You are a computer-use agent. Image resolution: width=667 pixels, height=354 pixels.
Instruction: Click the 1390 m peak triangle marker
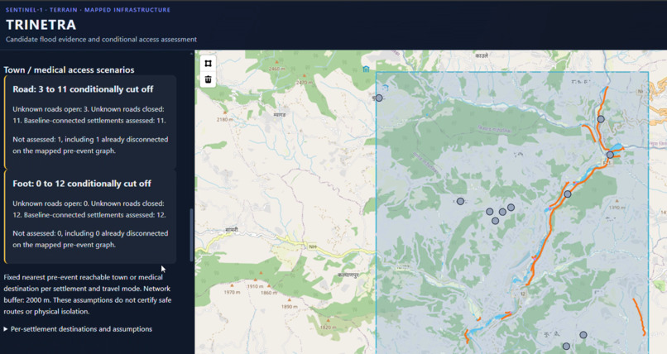617,201
